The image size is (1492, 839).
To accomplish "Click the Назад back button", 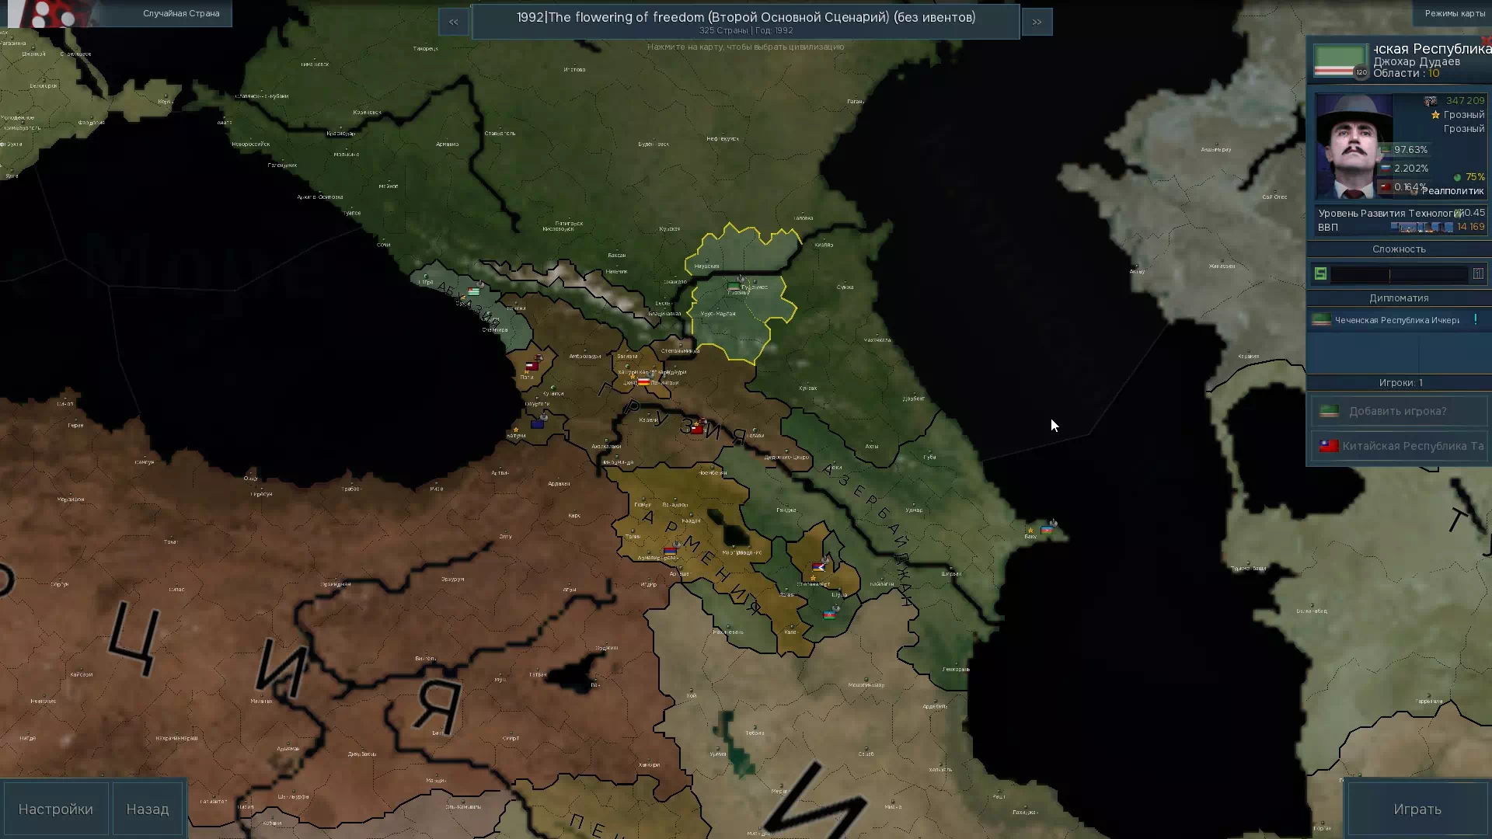I will coord(148,809).
